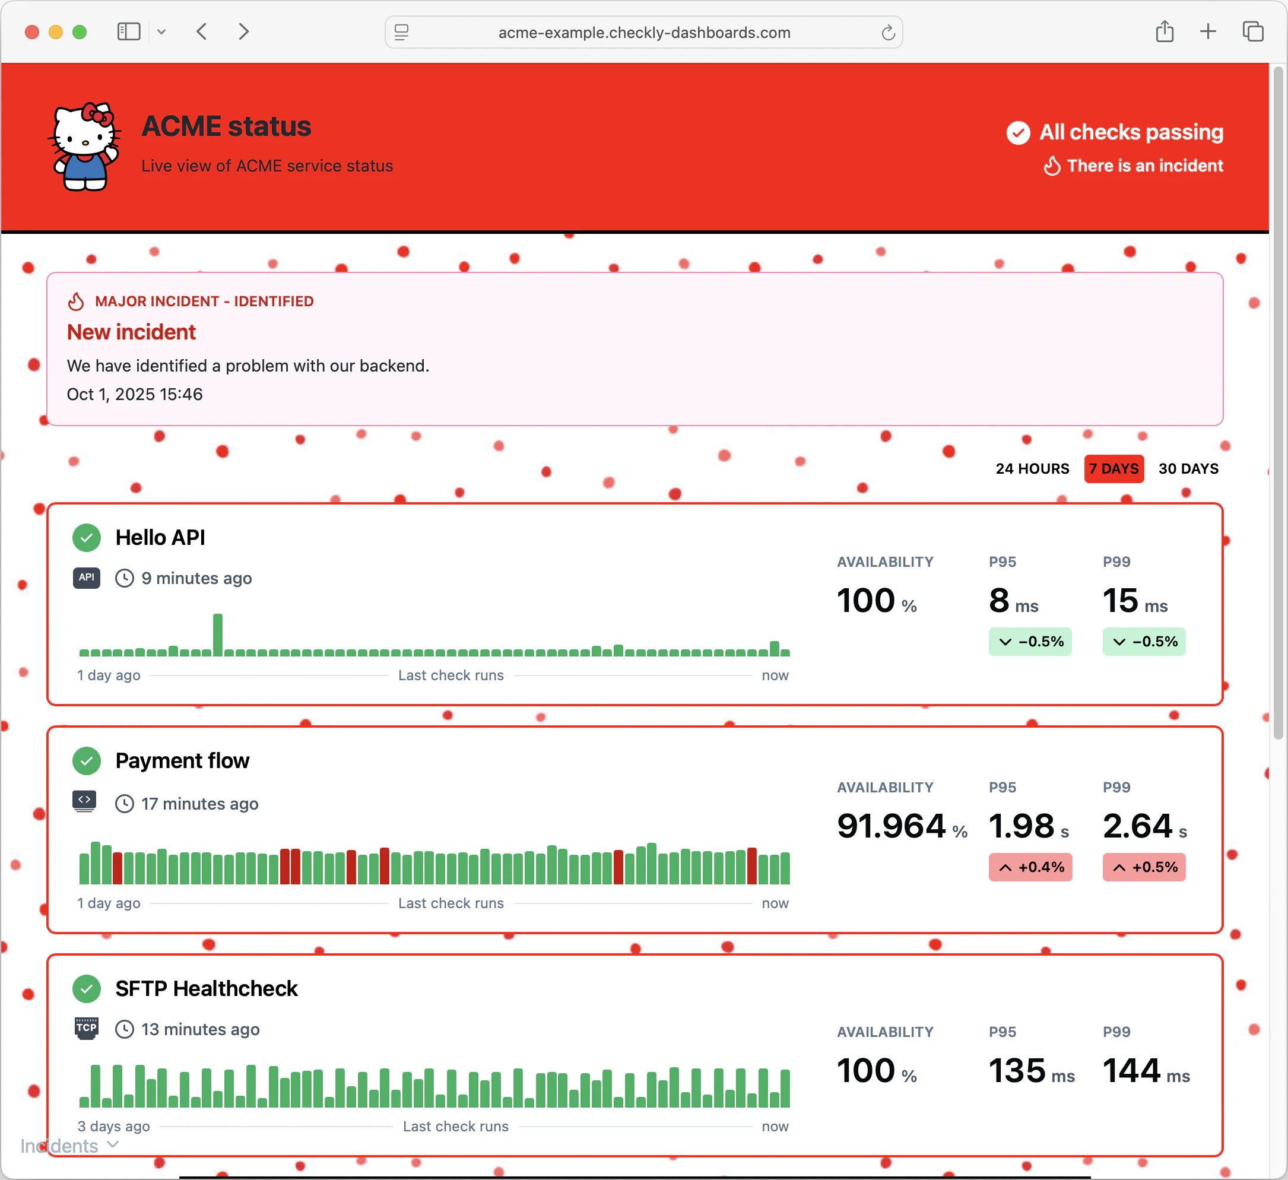Click the Hello Kitty ACME logo
Image resolution: width=1288 pixels, height=1180 pixels.
(x=85, y=146)
